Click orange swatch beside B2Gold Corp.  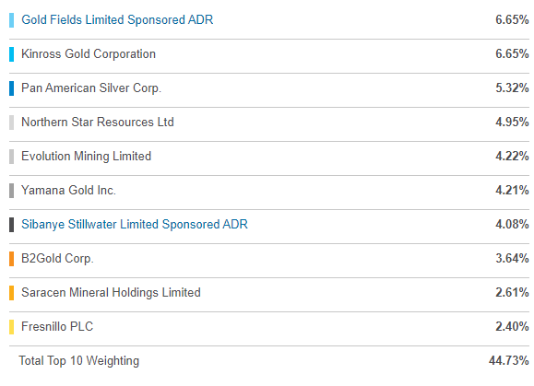[12, 259]
